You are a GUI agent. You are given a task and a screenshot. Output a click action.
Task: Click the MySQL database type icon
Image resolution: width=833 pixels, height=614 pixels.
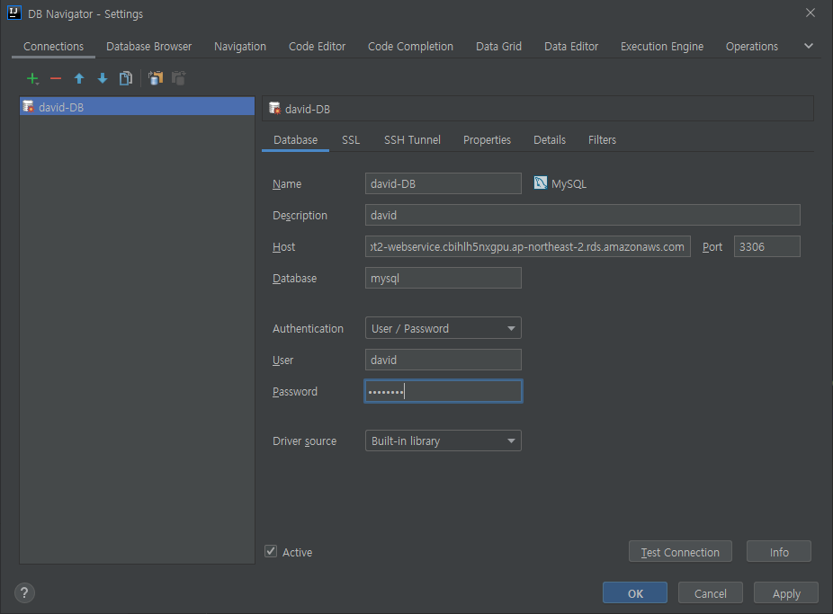tap(541, 183)
